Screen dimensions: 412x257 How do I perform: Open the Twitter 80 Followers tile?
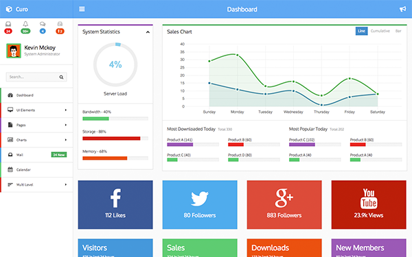200,204
